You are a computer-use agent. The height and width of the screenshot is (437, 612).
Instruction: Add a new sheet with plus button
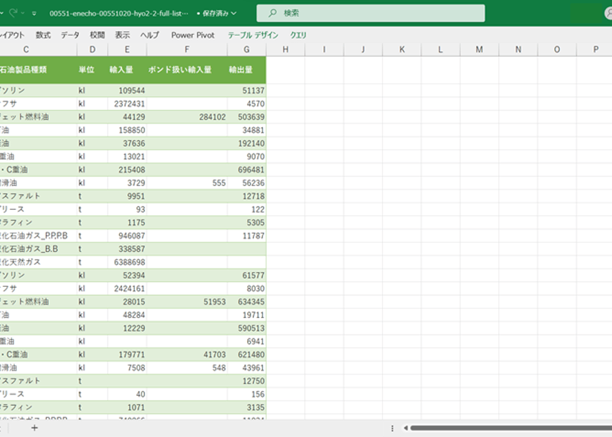pyautogui.click(x=34, y=428)
